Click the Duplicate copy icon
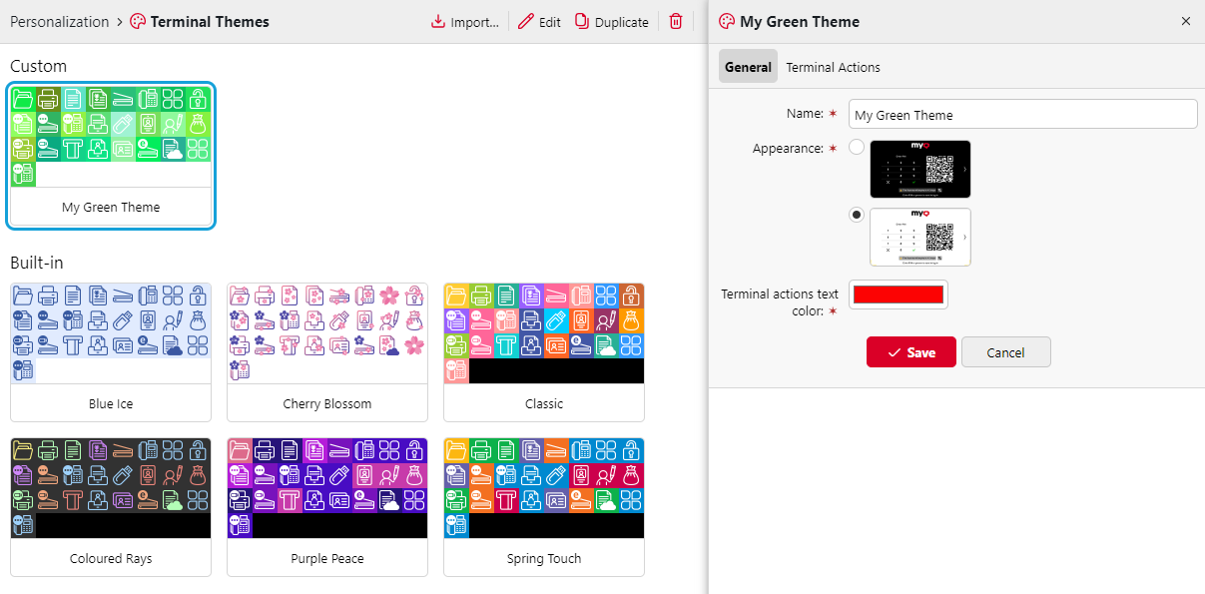The image size is (1205, 594). coord(582,22)
